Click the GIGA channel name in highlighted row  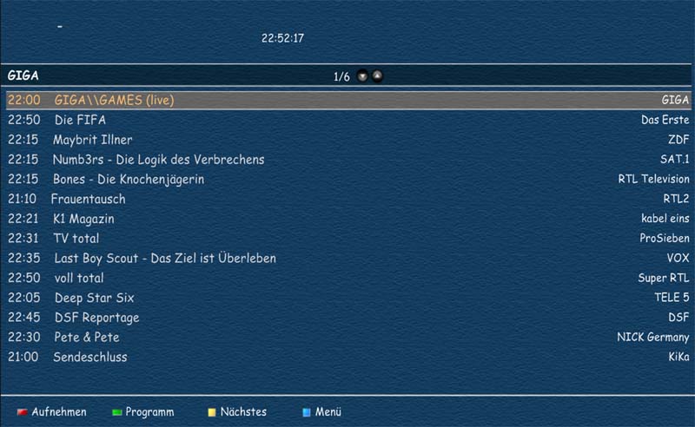[x=676, y=100]
